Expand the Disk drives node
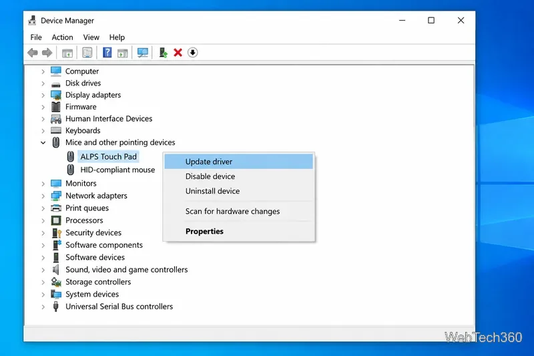Viewport: 534px width, 356px height. (43, 83)
